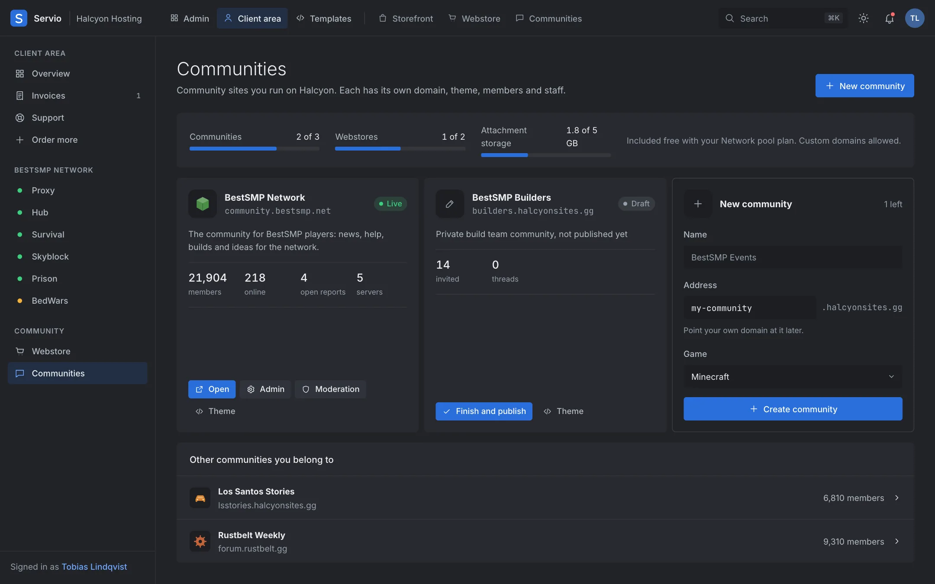Open Support in the sidebar
The image size is (935, 584).
pos(77,118)
